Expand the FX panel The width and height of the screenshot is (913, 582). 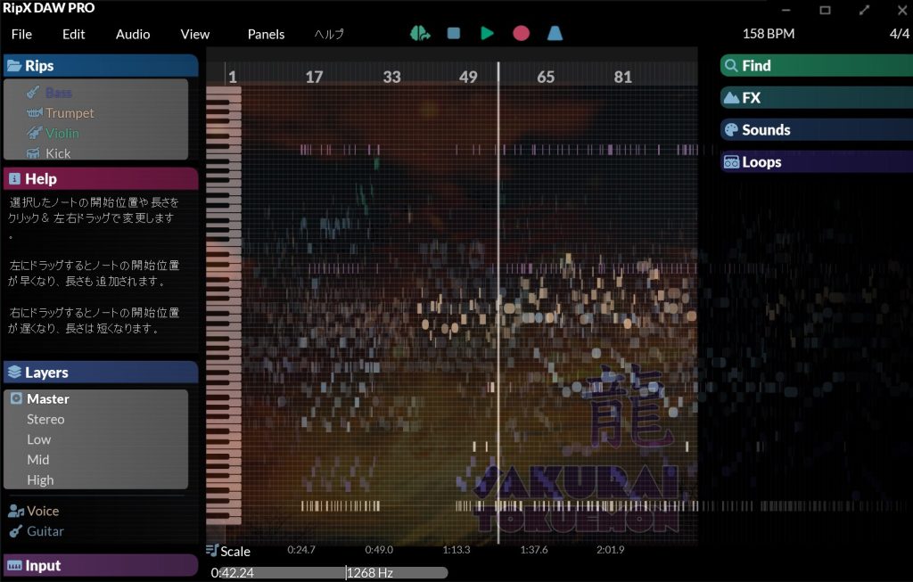coord(751,98)
